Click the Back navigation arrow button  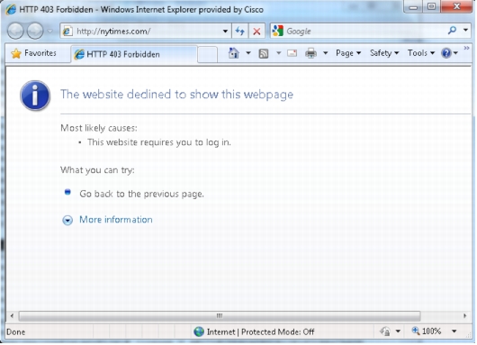(15, 31)
